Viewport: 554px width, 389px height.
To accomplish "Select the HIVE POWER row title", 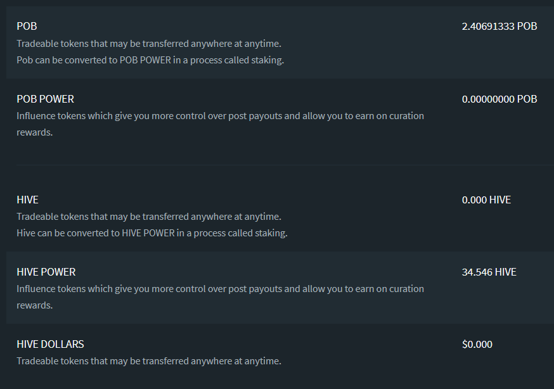I will (46, 272).
